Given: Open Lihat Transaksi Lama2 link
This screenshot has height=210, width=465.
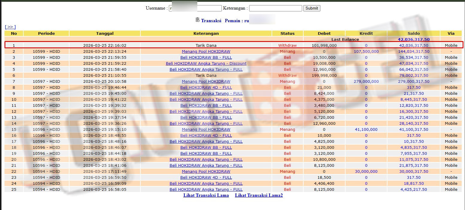Looking at the screenshot, I should coord(259,195).
